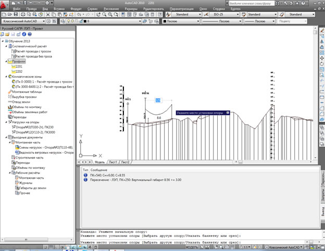The image size is (325, 251).
Task: Click the dynamic input distance box in drawing
Action: (x=158, y=100)
